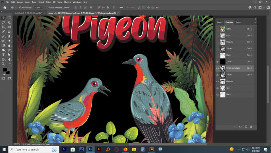Select the Gradient tool

3,46
